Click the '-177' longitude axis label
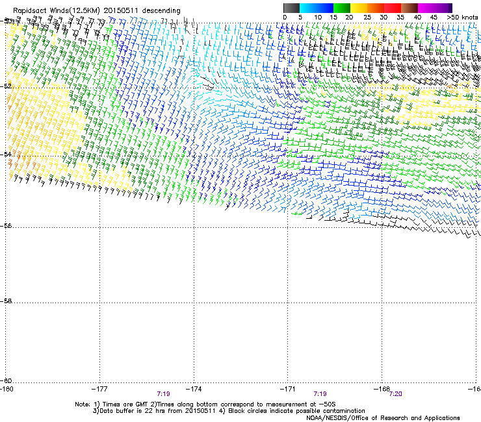 tap(99, 389)
